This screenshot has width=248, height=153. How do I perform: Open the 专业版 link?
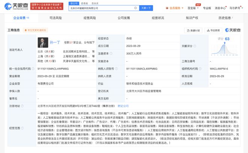(x=207, y=8)
